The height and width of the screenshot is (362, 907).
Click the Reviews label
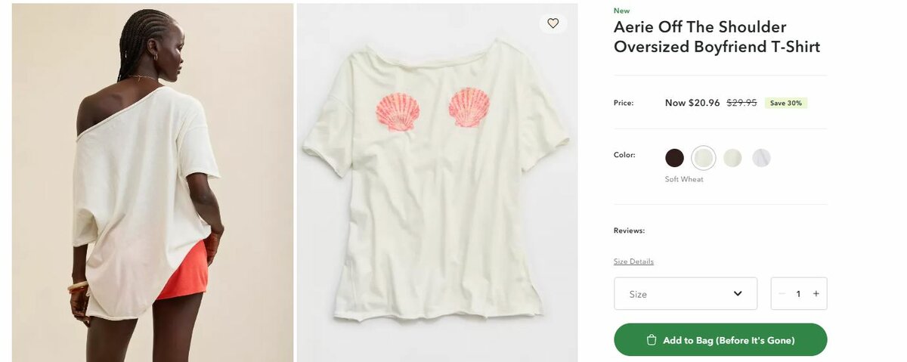pyautogui.click(x=629, y=231)
